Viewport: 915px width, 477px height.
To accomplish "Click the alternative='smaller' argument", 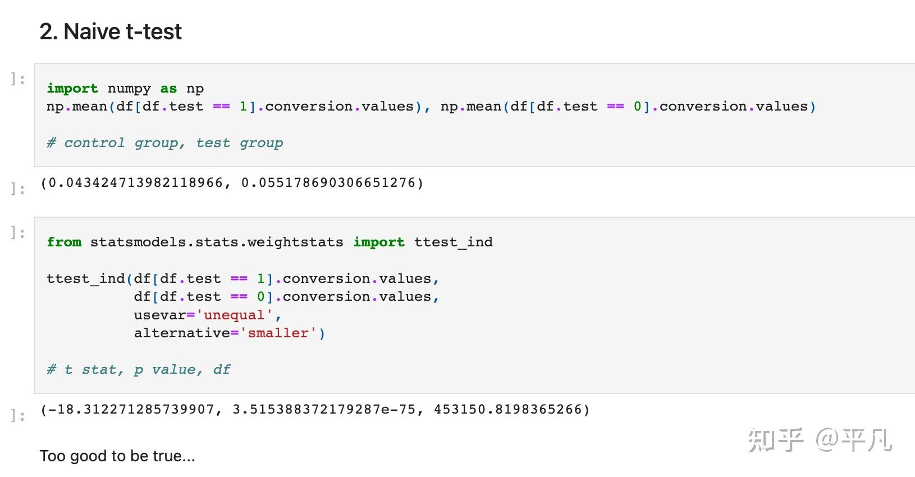I will (229, 333).
